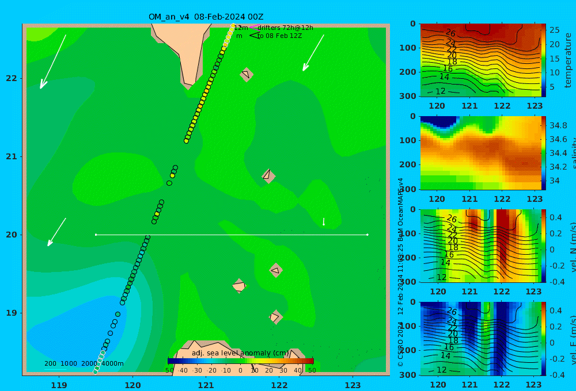Select the 'to 08 Feb 12Z' legend text
This screenshot has height=391, width=576.
pos(279,36)
